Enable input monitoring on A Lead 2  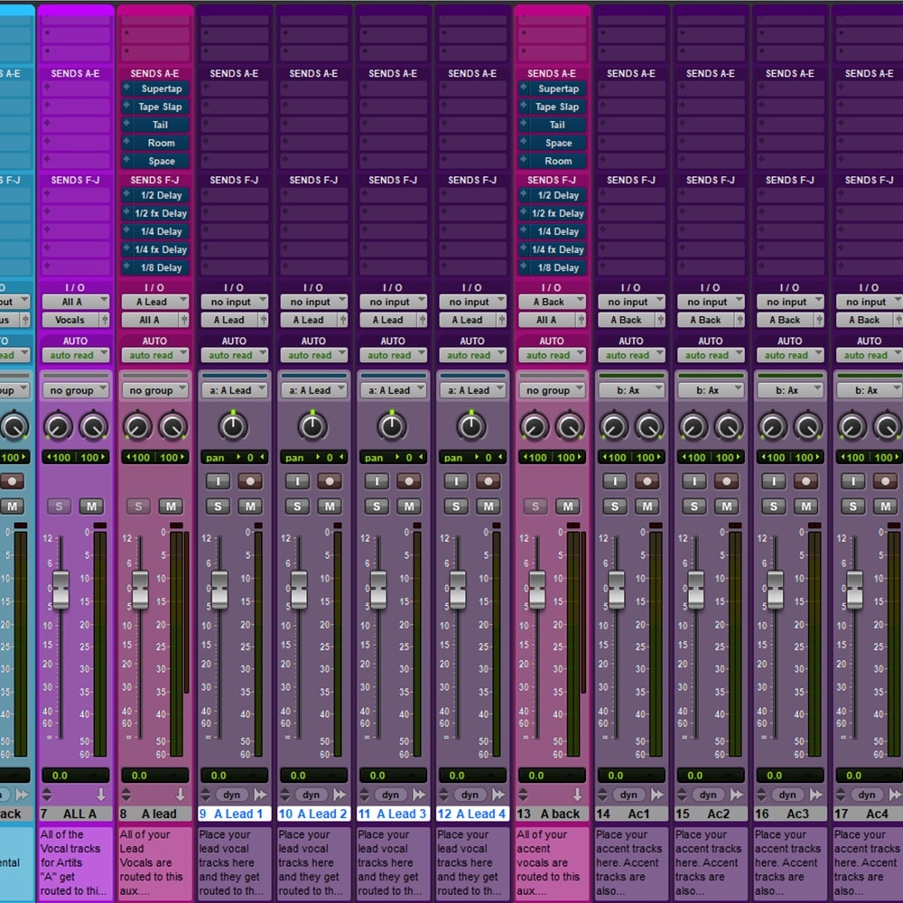297,481
